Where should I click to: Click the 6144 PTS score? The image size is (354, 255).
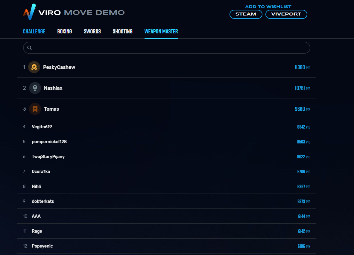pyautogui.click(x=304, y=216)
